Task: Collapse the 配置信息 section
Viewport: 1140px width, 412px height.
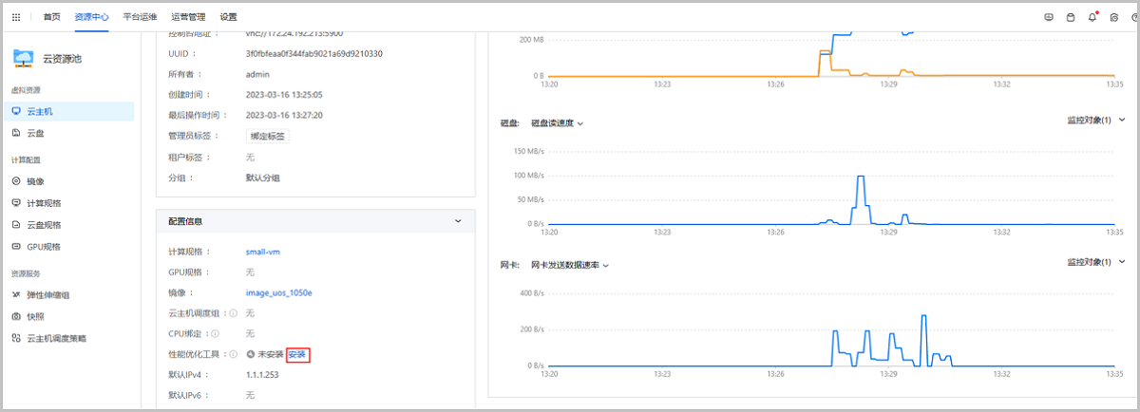Action: [458, 220]
